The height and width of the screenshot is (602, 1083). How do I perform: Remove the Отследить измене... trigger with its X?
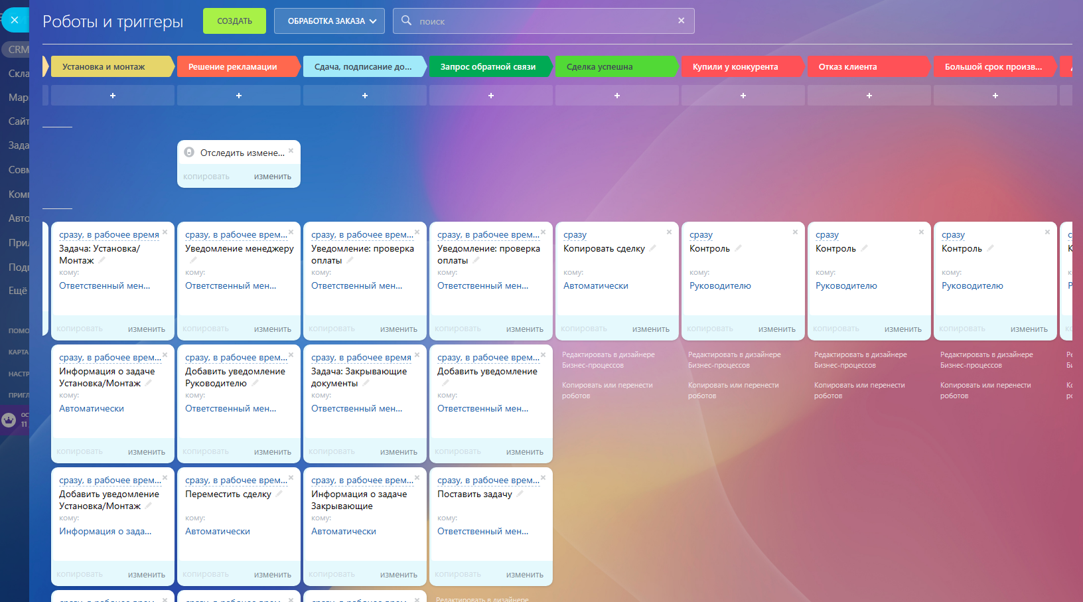(291, 151)
